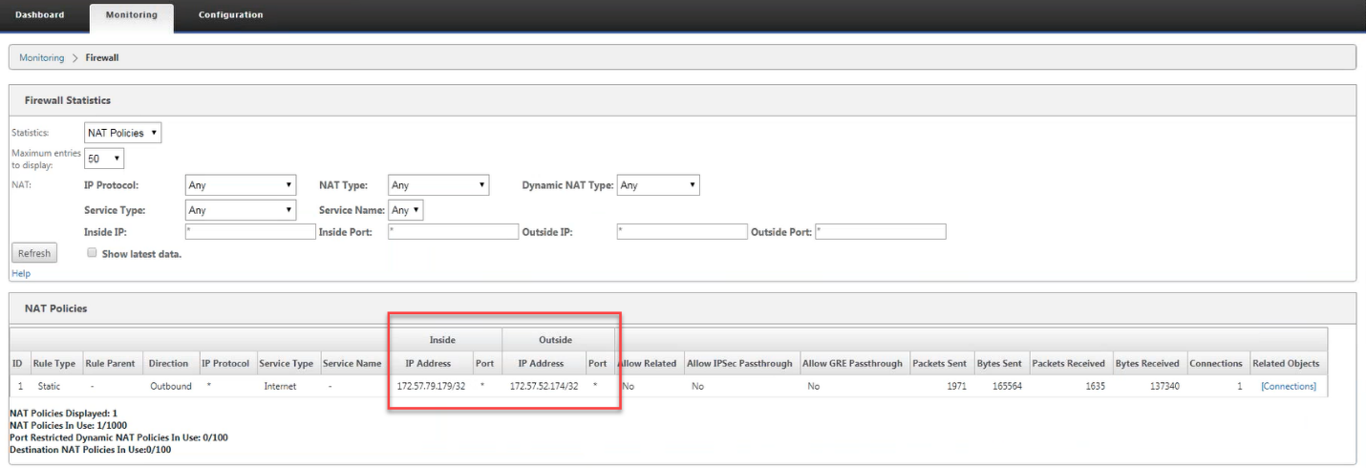
Task: Open the Service Name dropdown
Action: point(406,210)
